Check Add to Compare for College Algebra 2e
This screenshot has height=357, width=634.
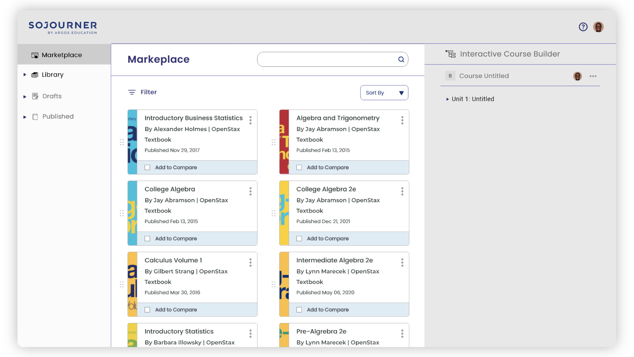299,239
